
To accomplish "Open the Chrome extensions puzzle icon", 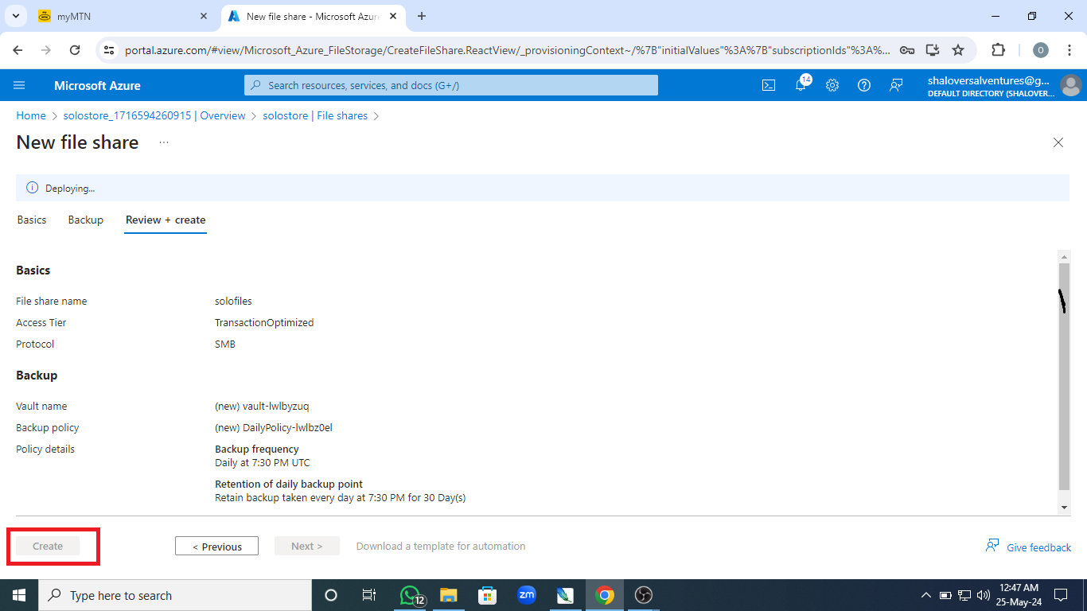I will (x=998, y=50).
